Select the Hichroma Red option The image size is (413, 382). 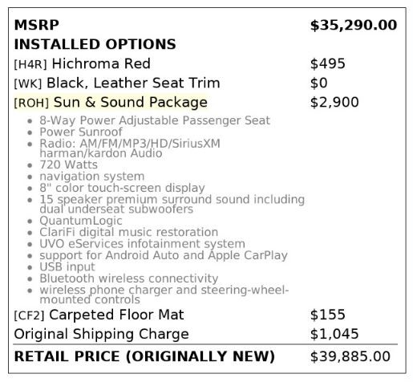101,63
